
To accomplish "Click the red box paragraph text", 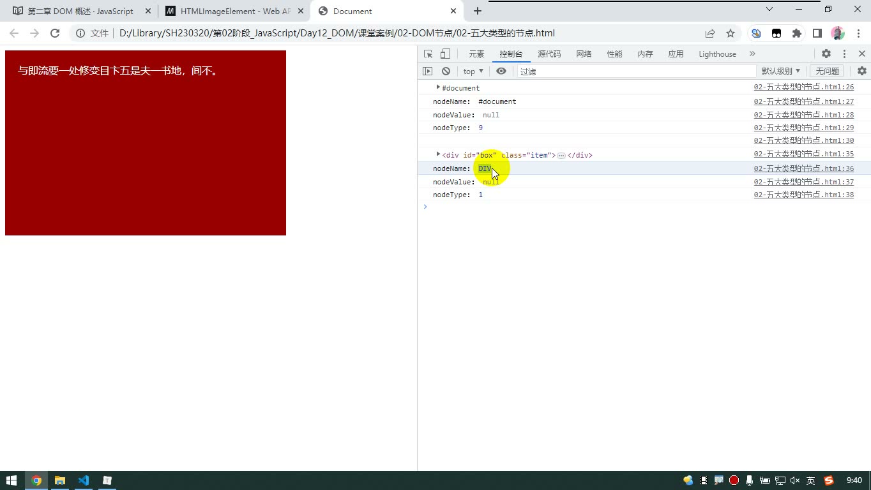I will coord(119,71).
